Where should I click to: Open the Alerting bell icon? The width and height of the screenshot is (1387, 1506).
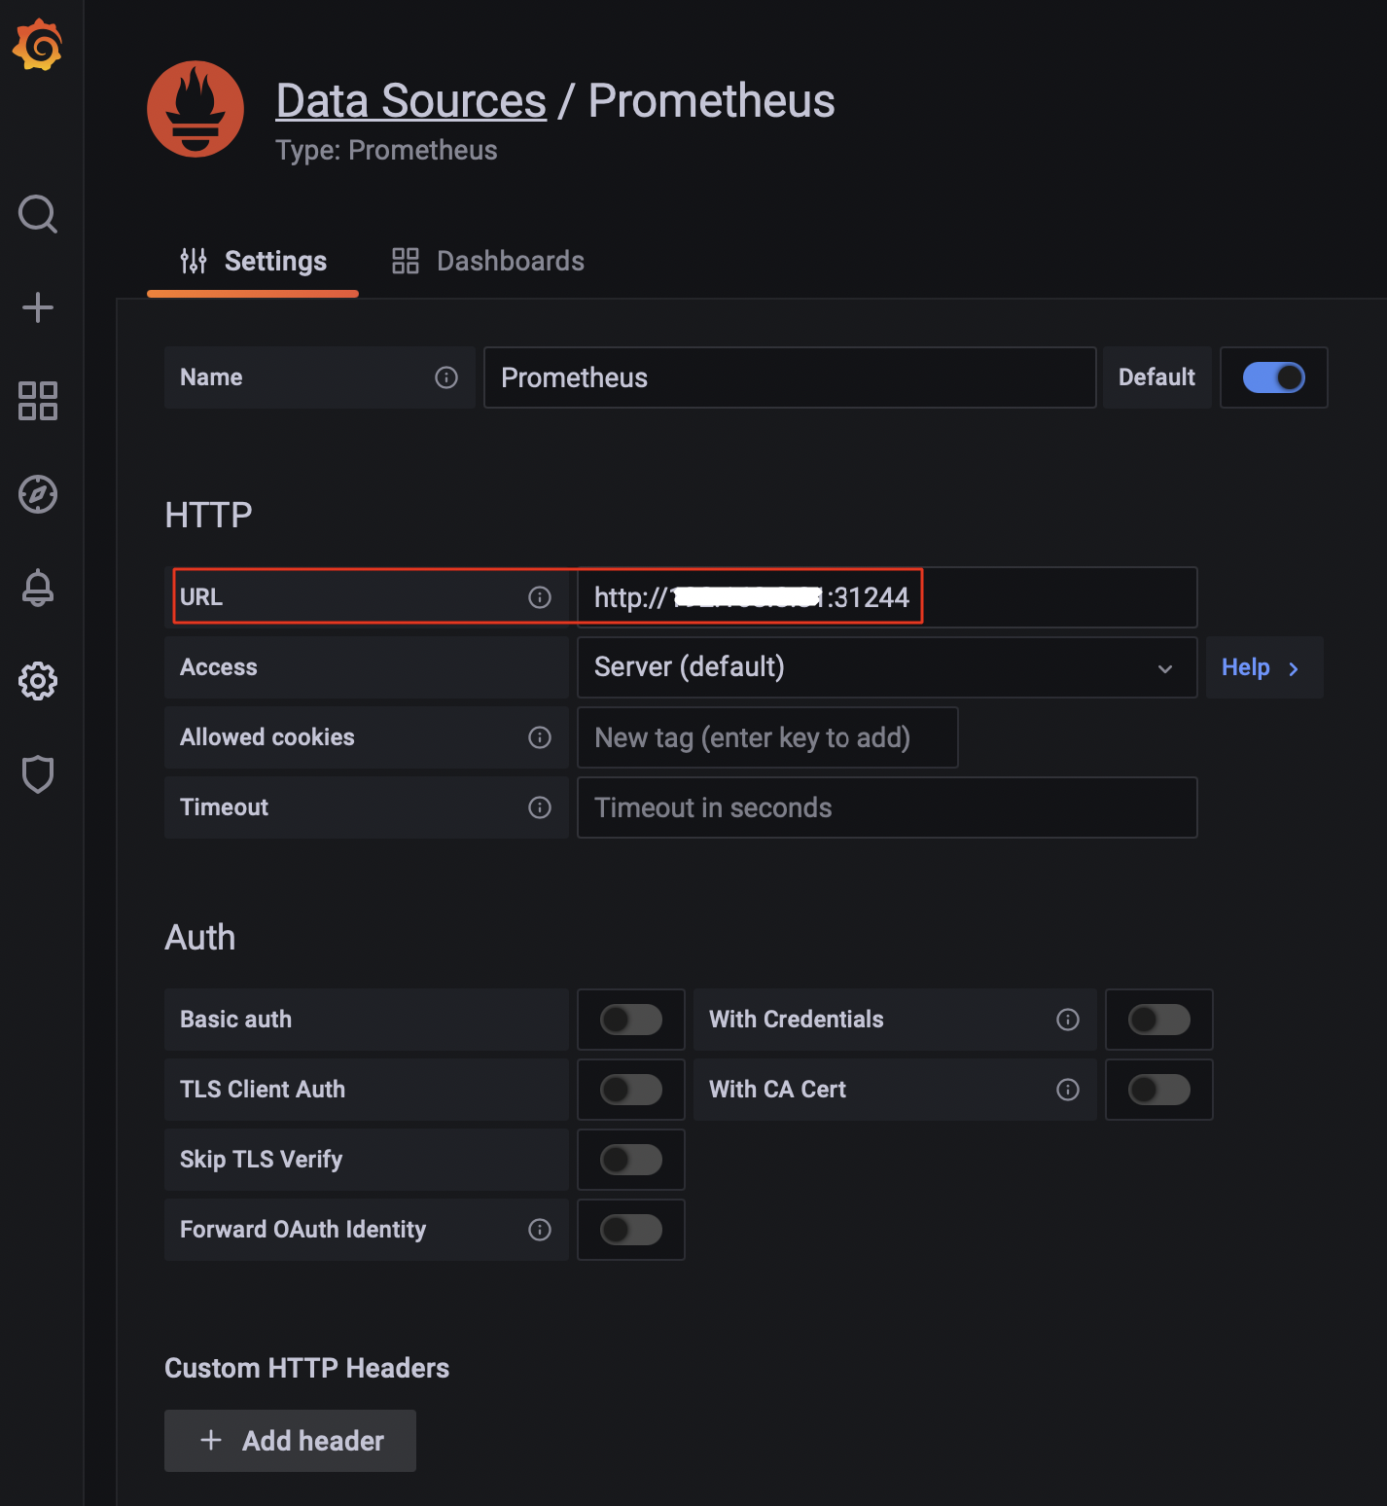(x=38, y=588)
